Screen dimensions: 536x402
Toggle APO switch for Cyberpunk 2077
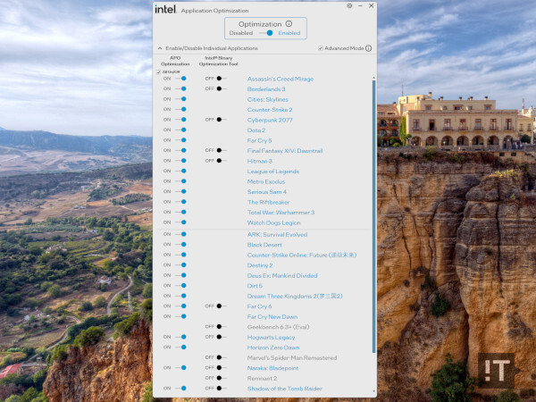[180, 120]
